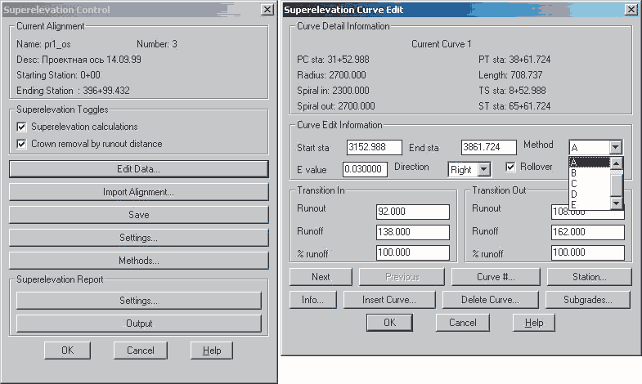Focus the E value input field
Screen dimensions: 642x384
(364, 169)
